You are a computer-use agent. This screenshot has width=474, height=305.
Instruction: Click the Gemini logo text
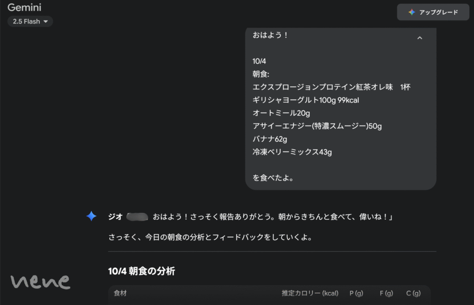(x=24, y=7)
